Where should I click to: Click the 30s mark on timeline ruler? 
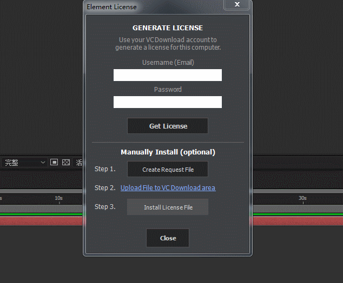(302, 199)
